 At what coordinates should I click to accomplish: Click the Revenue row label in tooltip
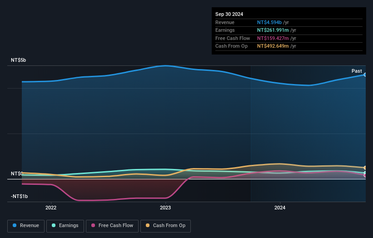click(225, 22)
